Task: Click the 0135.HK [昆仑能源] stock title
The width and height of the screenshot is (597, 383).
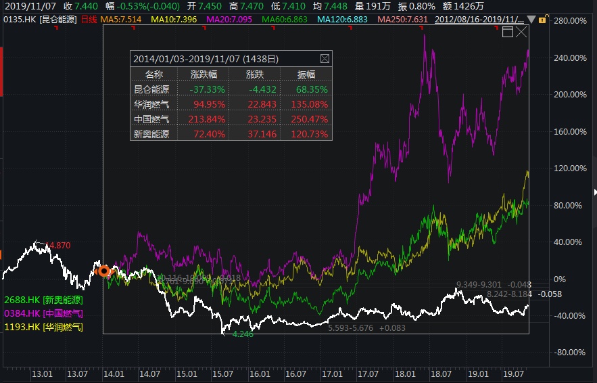Action: pyautogui.click(x=40, y=19)
